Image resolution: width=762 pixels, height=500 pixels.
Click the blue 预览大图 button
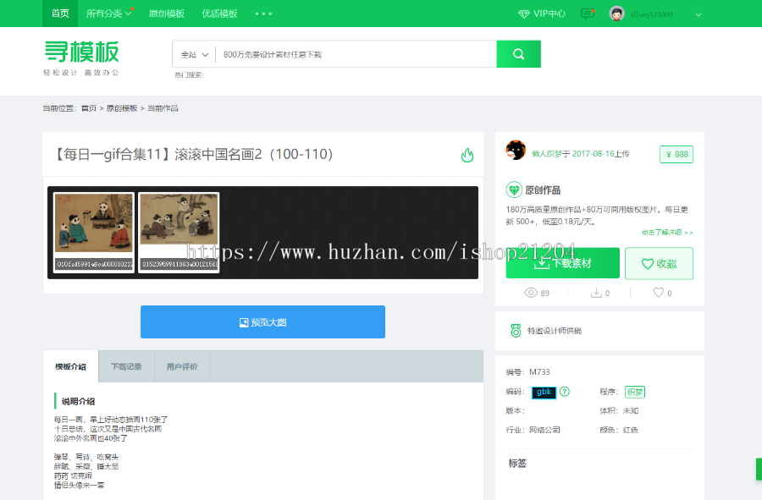pos(263,321)
